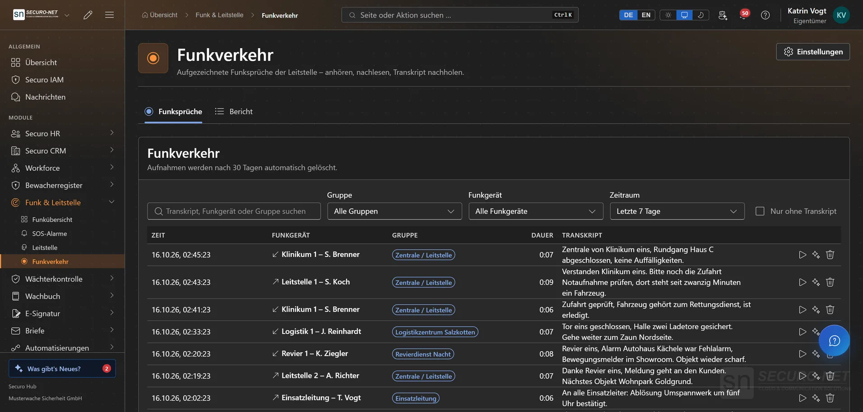Expand Wächterkontrolle module

(62, 279)
